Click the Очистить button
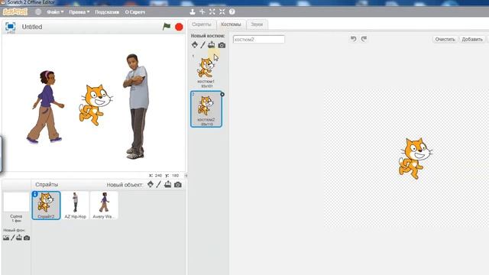This screenshot has height=275, width=489. [445, 39]
